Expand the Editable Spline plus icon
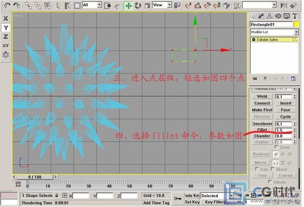Screen dimensions: 304x207 [x=253, y=40]
